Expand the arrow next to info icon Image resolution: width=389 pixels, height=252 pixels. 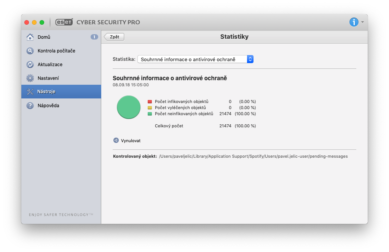coord(363,22)
